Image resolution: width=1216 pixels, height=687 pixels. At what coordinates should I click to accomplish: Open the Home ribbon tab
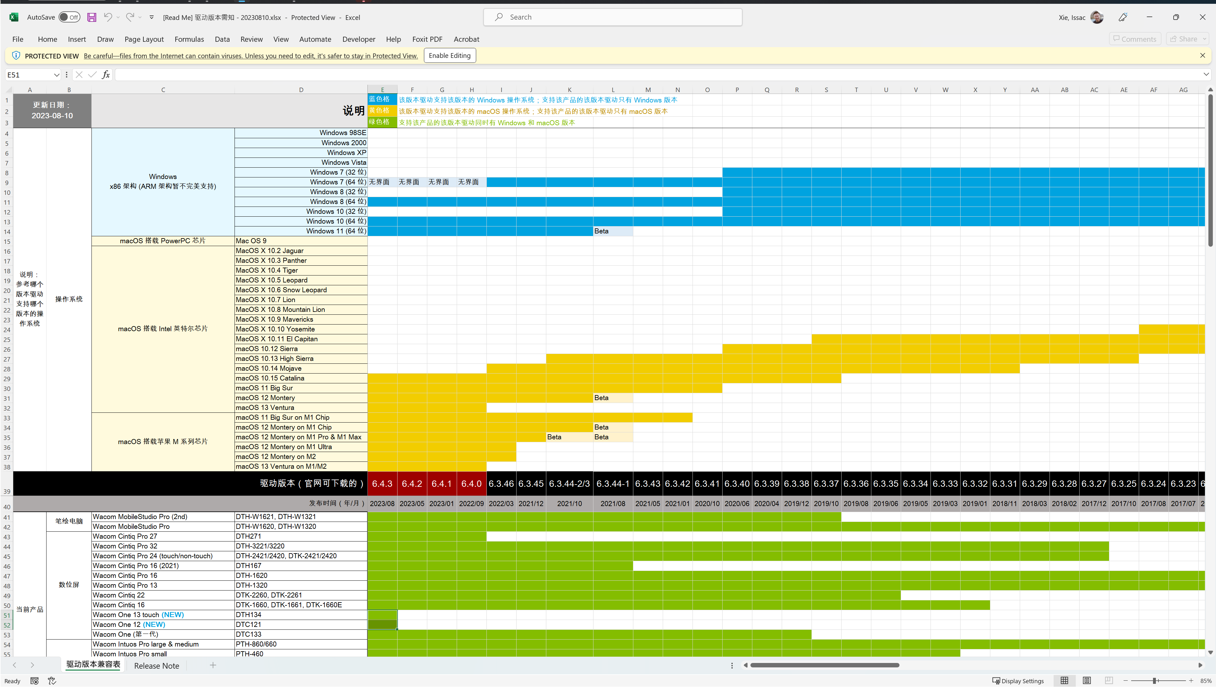pyautogui.click(x=48, y=39)
